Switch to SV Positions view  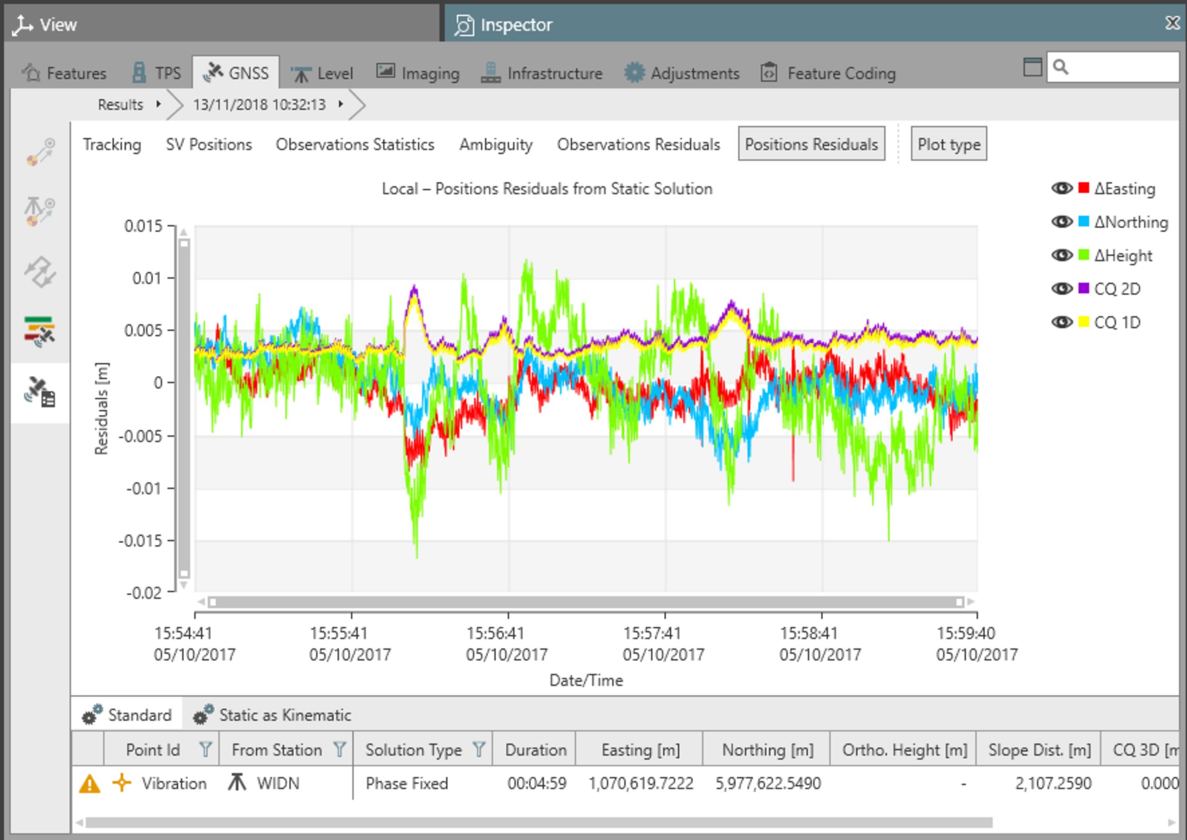pyautogui.click(x=209, y=144)
